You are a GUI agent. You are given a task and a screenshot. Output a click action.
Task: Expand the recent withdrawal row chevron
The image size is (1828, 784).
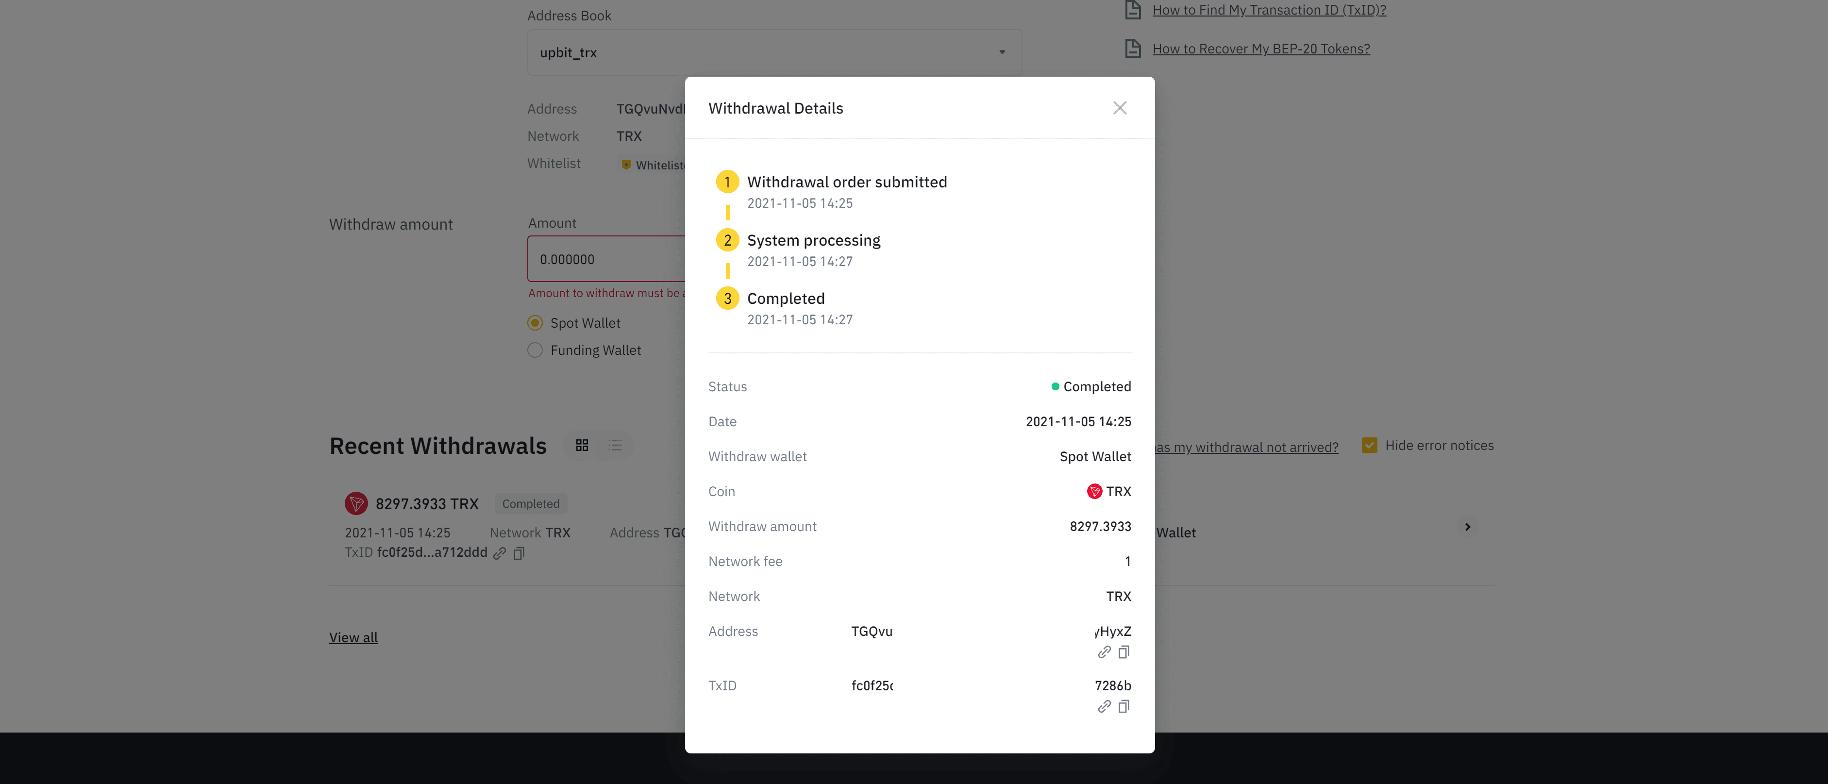point(1467,526)
